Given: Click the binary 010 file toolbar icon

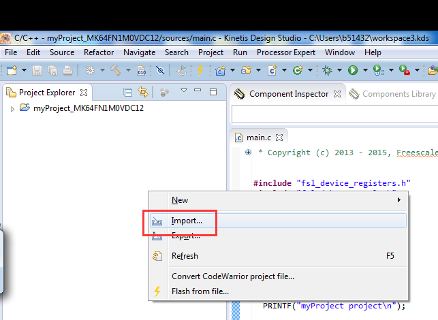Looking at the screenshot, I should pos(141,70).
